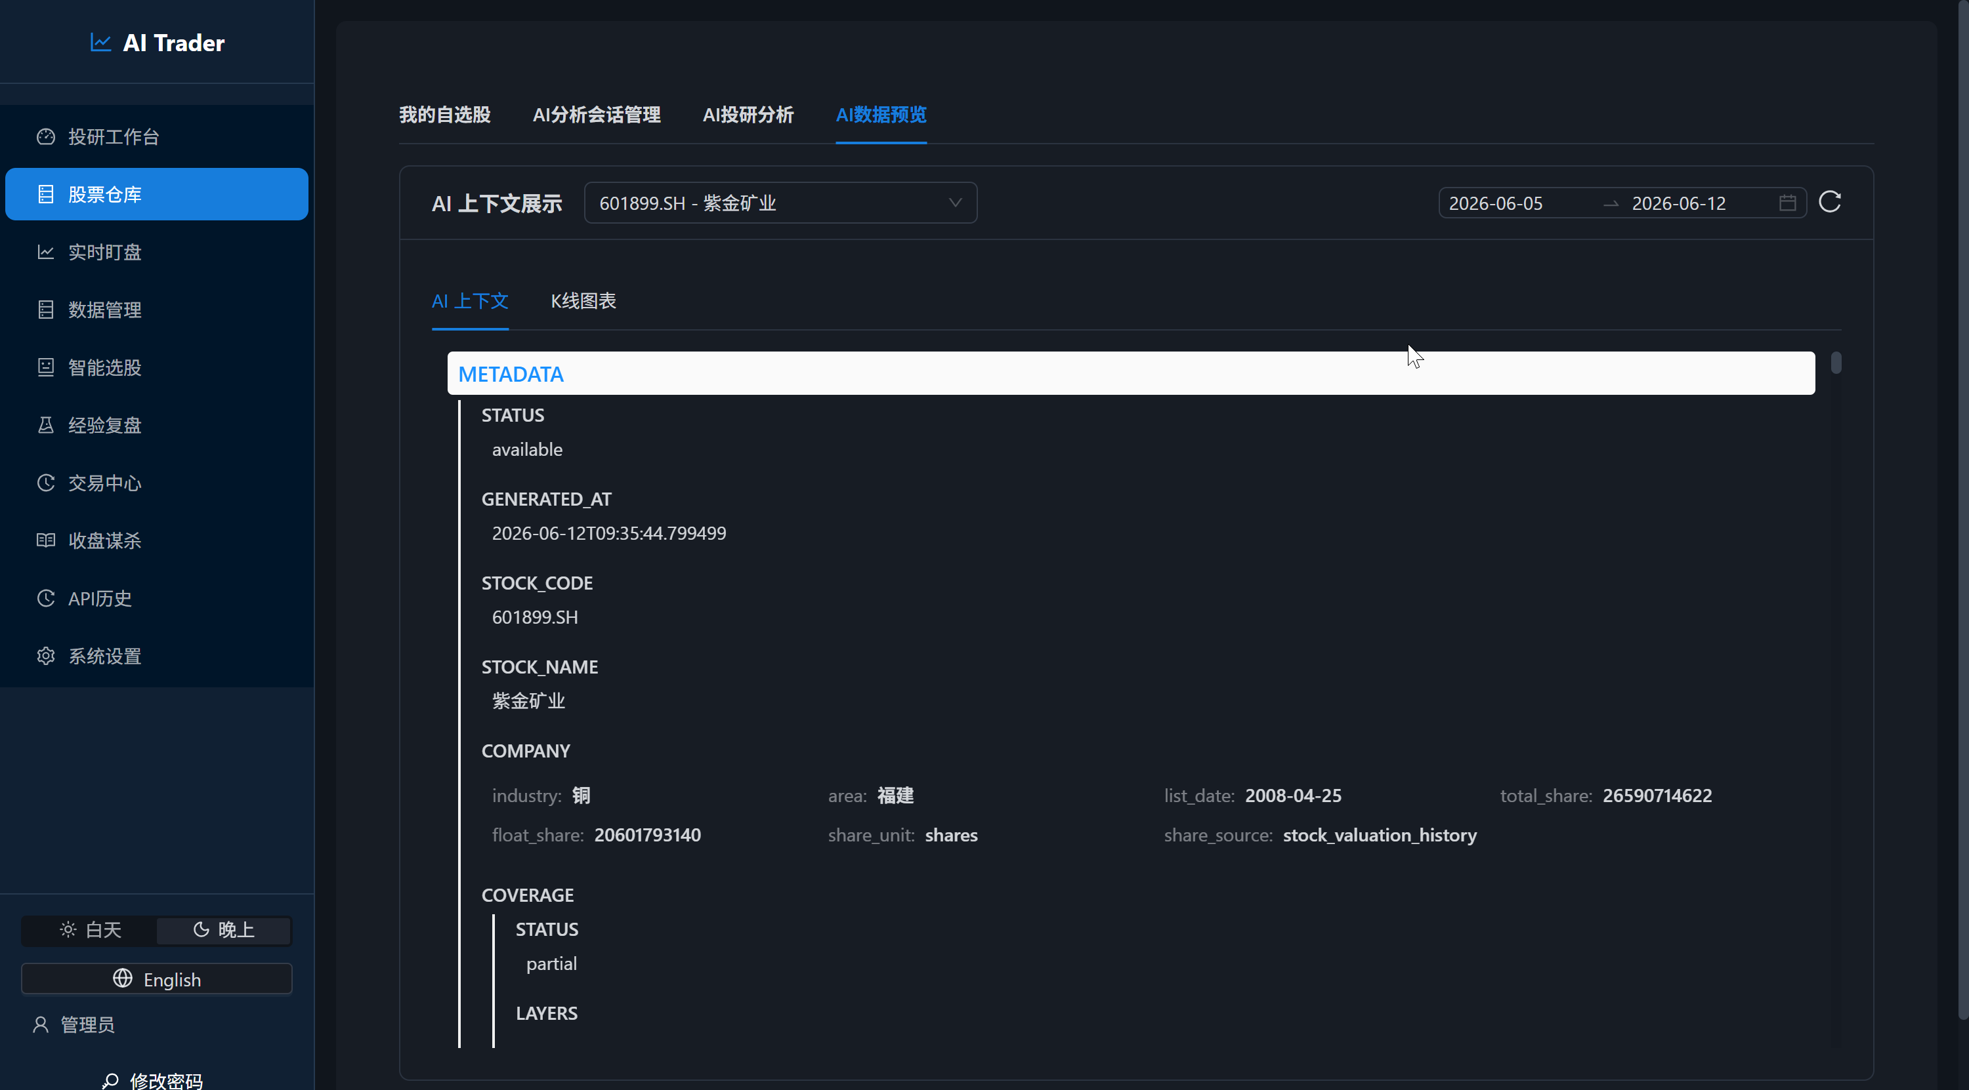Click the 系统设置 gear icon
The image size is (1969, 1090).
tap(46, 656)
